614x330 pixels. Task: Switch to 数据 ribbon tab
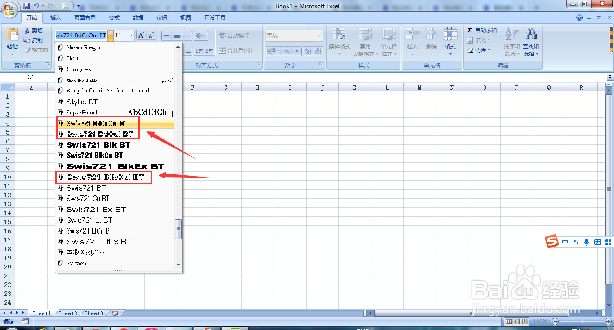pos(138,18)
